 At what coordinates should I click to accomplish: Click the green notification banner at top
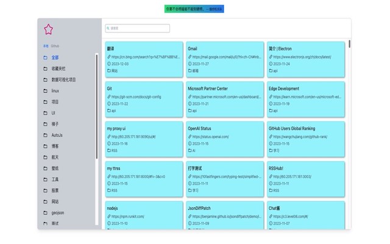[x=194, y=9]
